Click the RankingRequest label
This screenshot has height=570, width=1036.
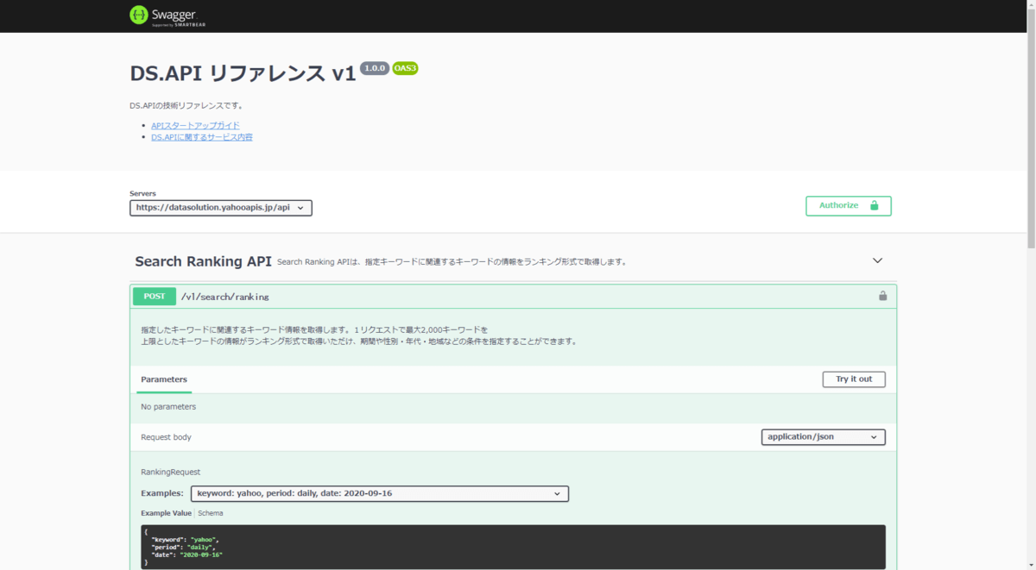170,472
